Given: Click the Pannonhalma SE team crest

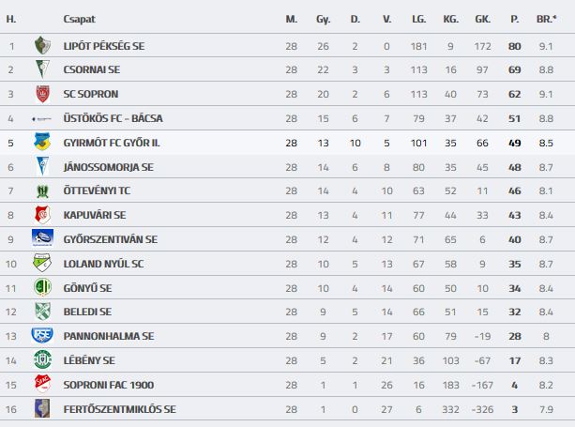Looking at the screenshot, I should click(42, 336).
